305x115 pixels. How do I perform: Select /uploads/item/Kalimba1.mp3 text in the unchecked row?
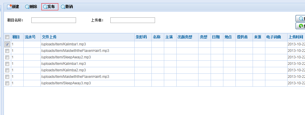[64, 64]
